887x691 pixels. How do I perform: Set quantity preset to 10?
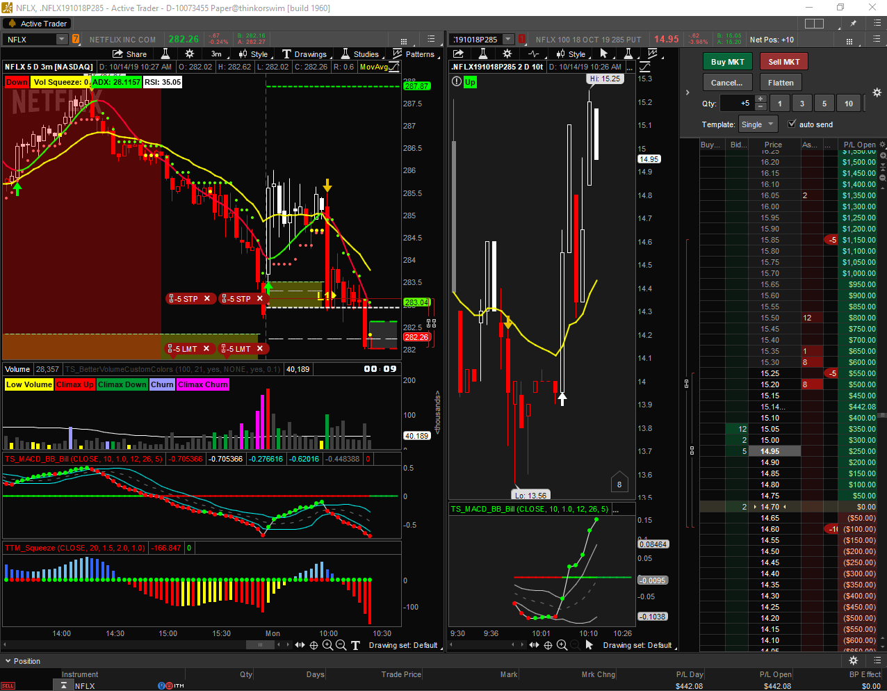[x=849, y=104]
